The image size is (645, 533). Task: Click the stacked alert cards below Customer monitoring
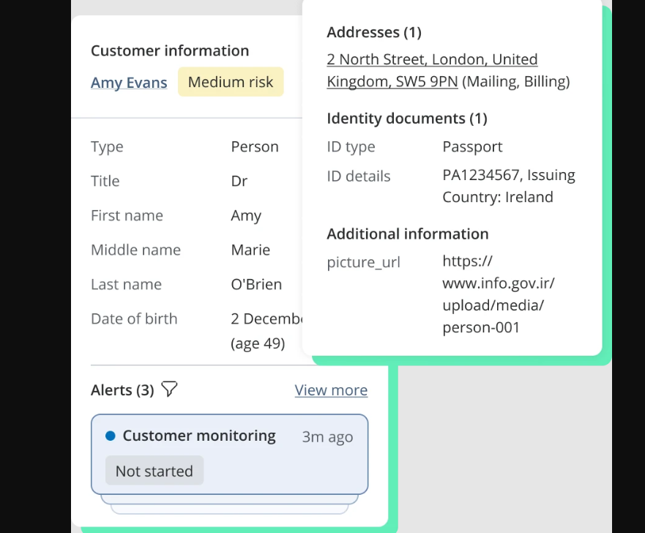pos(229,502)
